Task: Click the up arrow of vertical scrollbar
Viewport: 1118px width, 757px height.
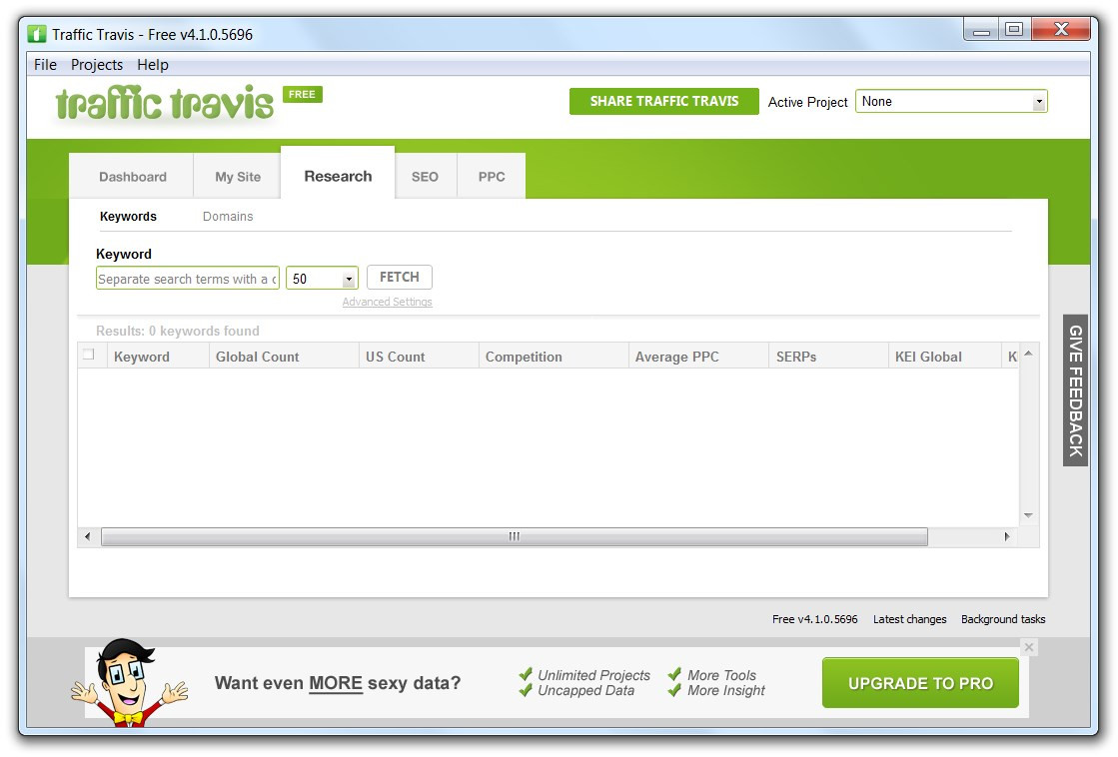Action: [1028, 354]
